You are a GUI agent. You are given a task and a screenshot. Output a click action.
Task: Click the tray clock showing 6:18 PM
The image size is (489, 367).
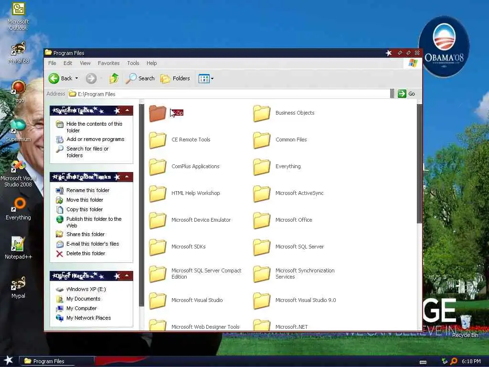click(471, 361)
